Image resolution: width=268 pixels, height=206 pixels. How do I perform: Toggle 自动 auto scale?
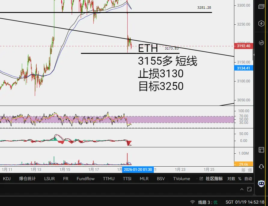click(x=248, y=179)
